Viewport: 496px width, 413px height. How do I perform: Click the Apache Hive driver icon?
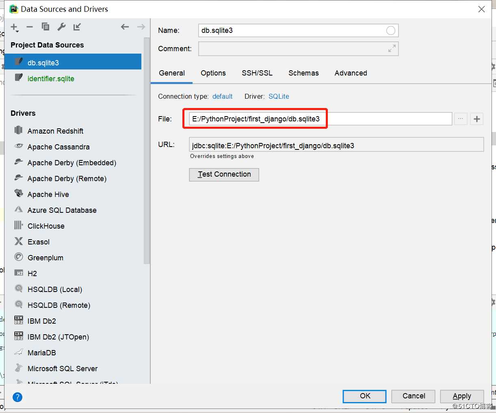click(19, 193)
